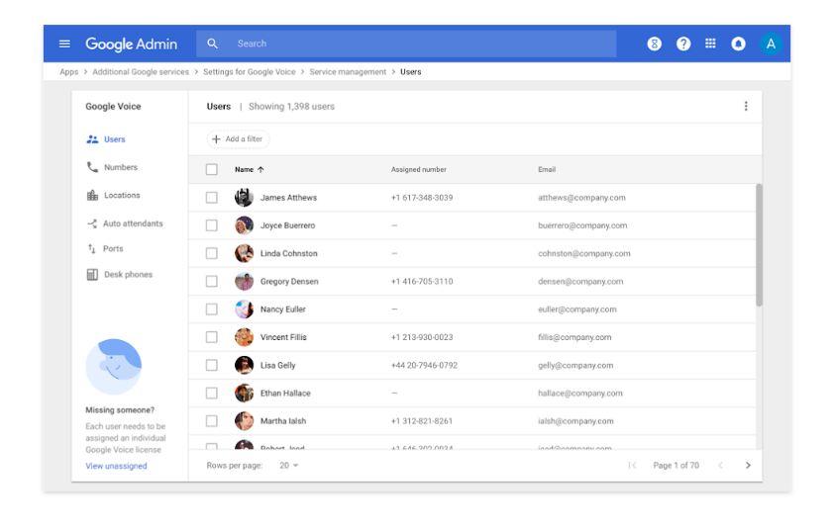Open Auto attendants in the sidebar
The height and width of the screenshot is (529, 835).
click(x=125, y=223)
